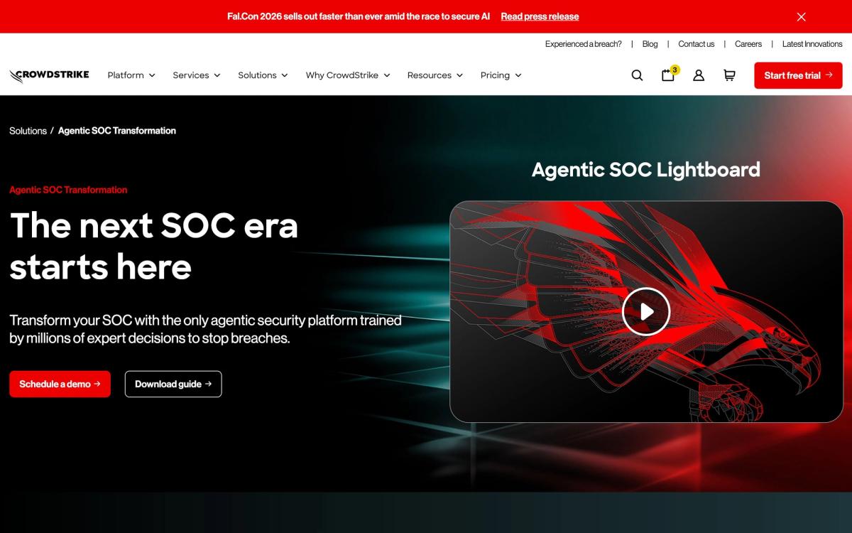
Task: Expand the Solutions menu
Action: (x=263, y=75)
